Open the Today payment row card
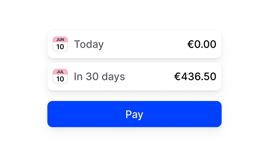 (134, 44)
